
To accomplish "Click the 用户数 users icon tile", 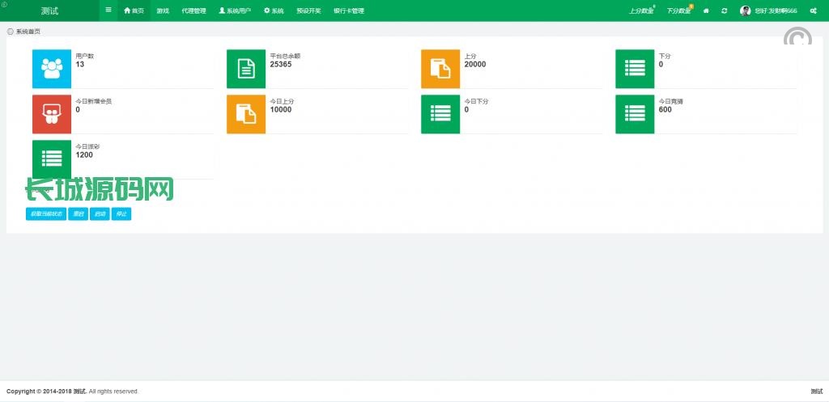I will click(52, 69).
